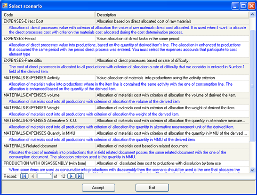The height and width of the screenshot is (195, 257).
Task: Click the scrollbar down arrow
Action: click(252, 170)
